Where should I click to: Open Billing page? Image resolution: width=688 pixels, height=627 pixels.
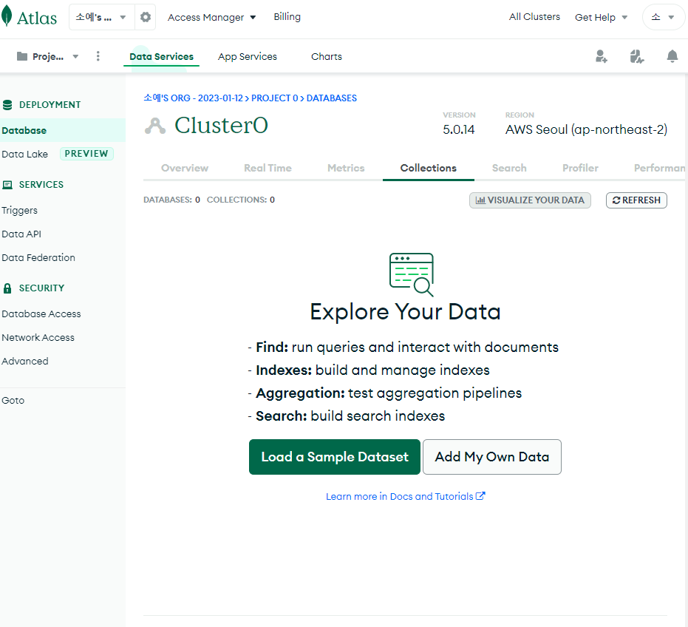[287, 17]
